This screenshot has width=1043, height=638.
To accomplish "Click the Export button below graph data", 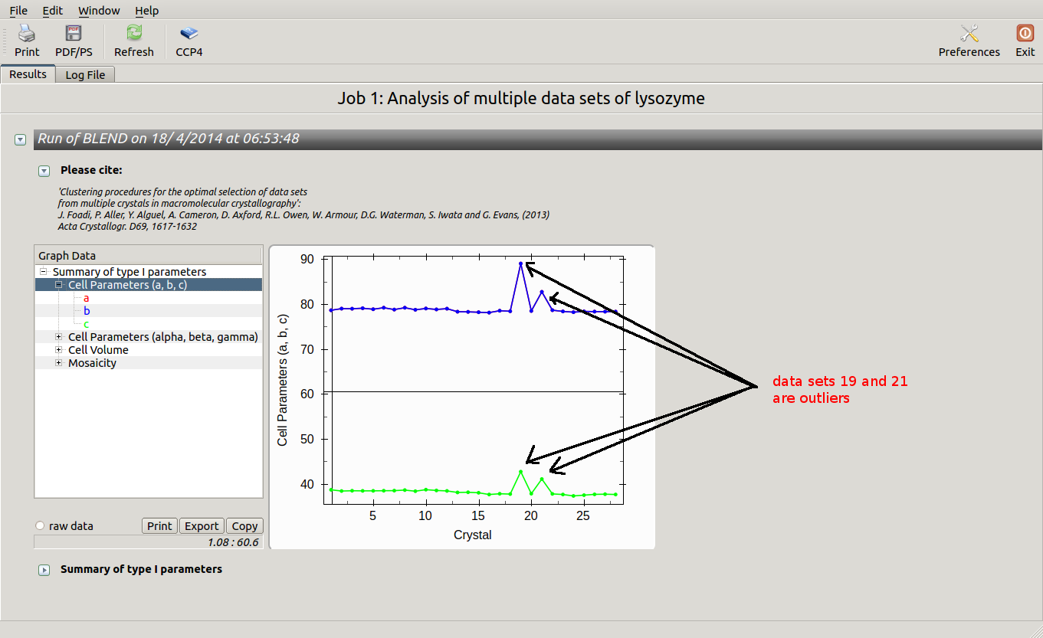I will (x=202, y=526).
